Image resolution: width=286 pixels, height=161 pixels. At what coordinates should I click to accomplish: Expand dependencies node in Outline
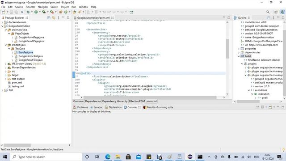[x=239, y=52]
